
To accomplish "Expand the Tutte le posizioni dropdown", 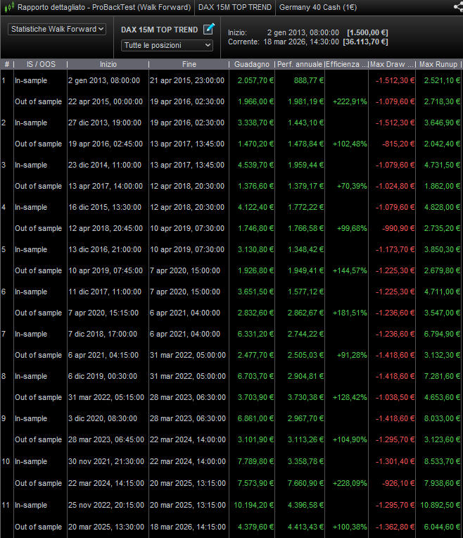I will tap(167, 45).
